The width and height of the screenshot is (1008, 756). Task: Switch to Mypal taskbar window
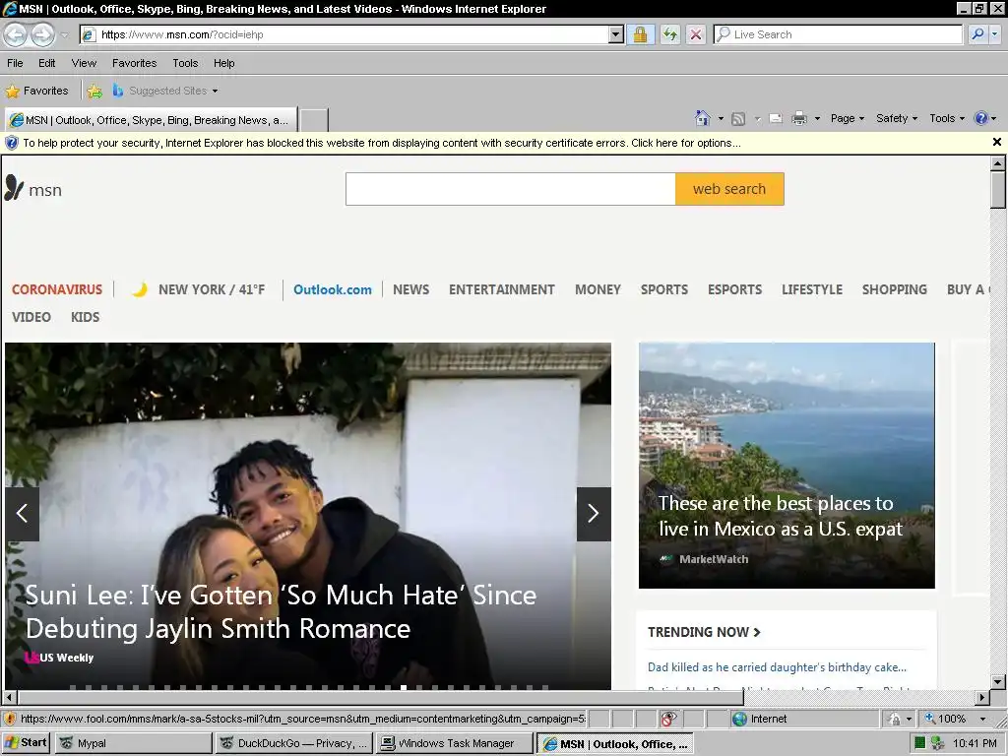tap(133, 743)
